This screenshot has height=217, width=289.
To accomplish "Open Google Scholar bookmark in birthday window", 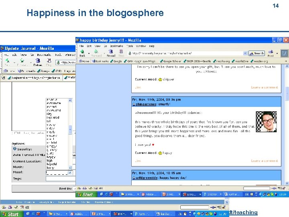I will tap(171, 61).
